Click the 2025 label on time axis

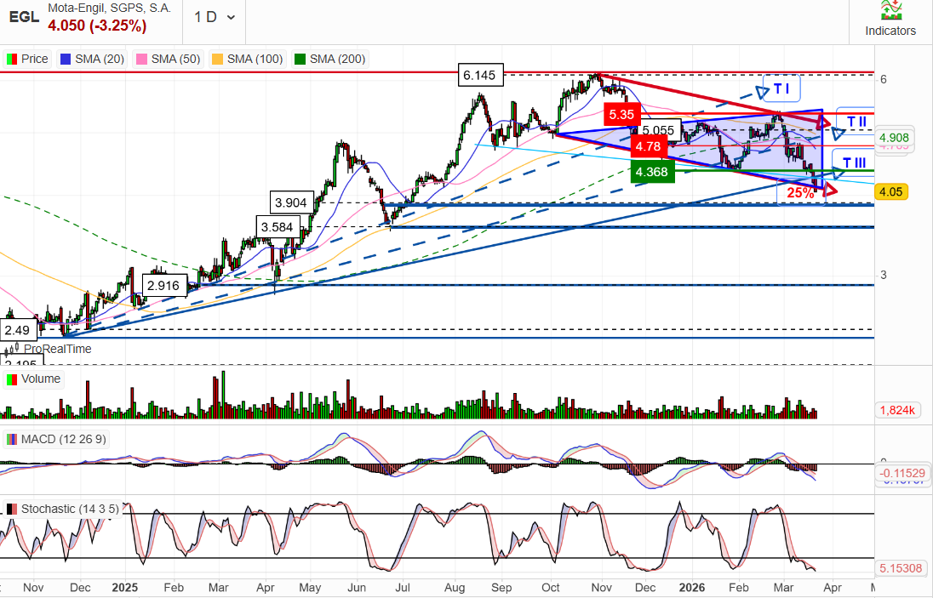tap(124, 588)
